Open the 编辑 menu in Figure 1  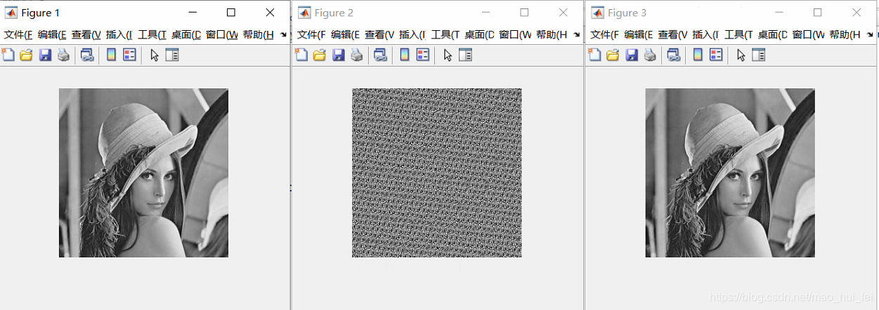pos(52,35)
